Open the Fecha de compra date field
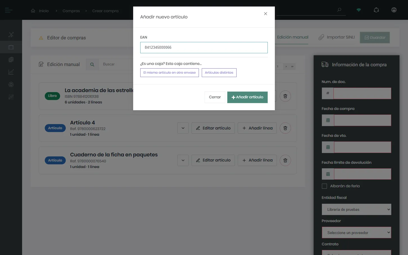This screenshot has height=255, width=408. (363, 120)
